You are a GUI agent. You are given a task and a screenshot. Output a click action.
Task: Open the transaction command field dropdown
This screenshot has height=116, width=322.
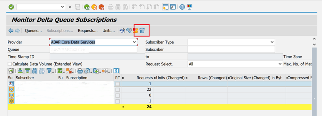[63, 7]
